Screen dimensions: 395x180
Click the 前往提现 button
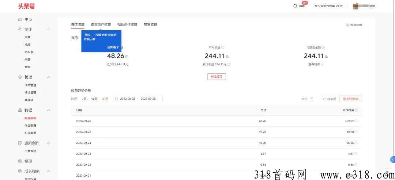217,77
